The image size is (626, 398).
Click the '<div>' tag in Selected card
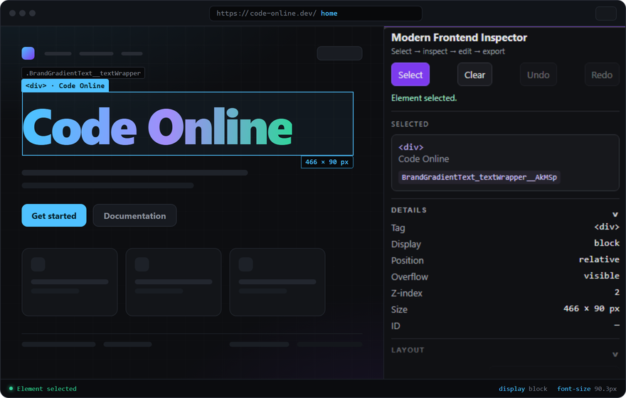[x=411, y=147]
